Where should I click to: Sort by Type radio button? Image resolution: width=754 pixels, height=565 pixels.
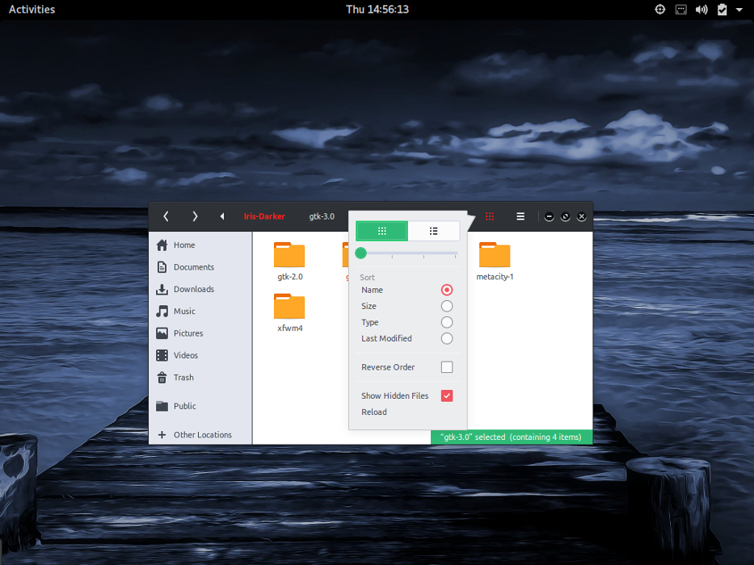(447, 322)
